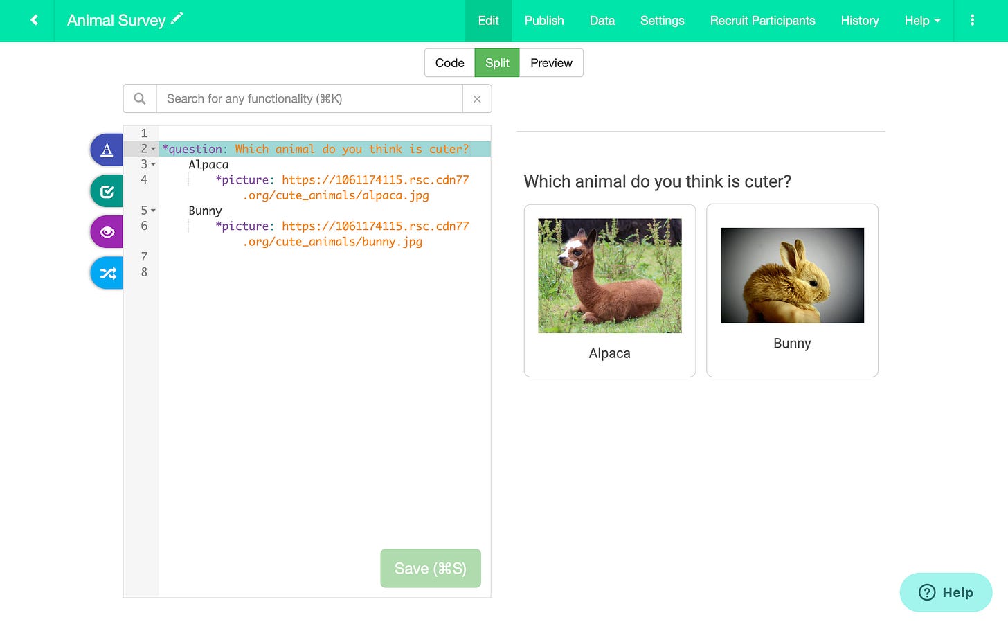Image resolution: width=1008 pixels, height=622 pixels.
Task: Click the magnifying glass search icon
Action: (140, 98)
